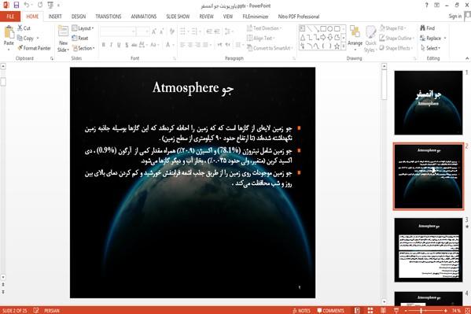Switch to Reading View
This screenshot has width=471, height=314.
coord(383,310)
